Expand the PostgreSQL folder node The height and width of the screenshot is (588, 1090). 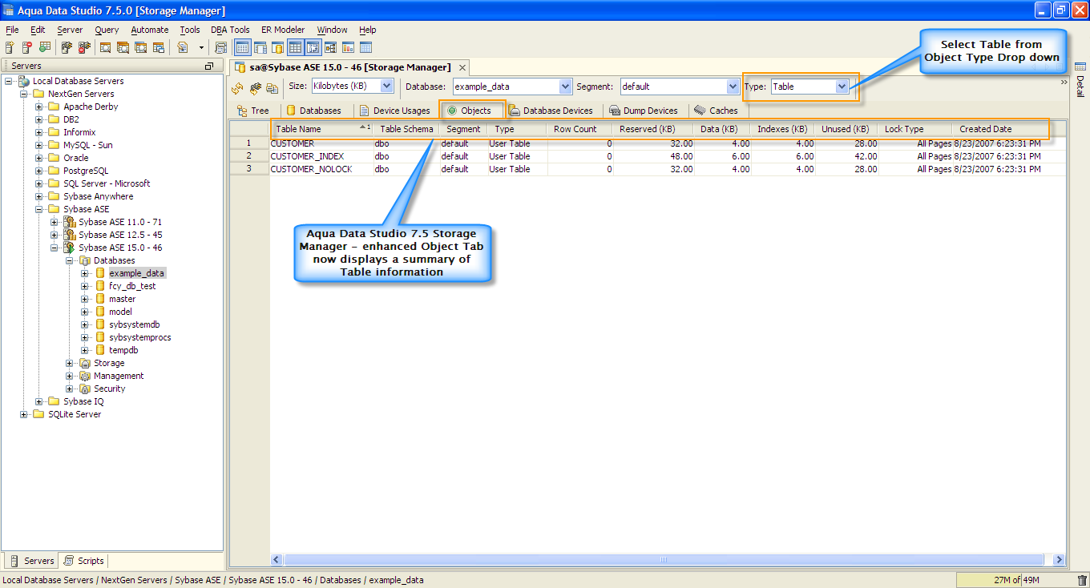(39, 171)
